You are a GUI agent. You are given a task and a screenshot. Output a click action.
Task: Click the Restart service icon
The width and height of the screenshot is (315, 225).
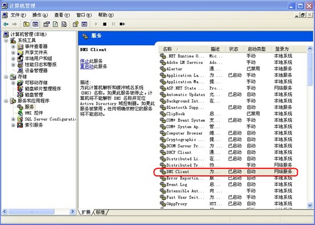click(x=122, y=24)
